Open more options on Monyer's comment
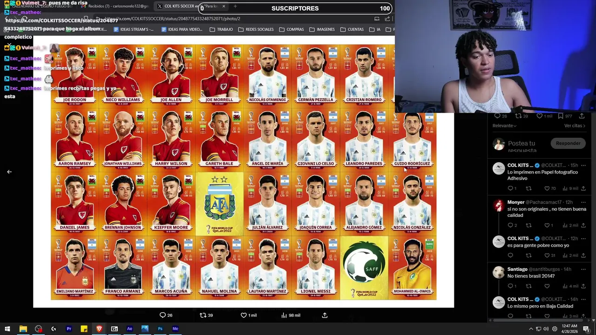The width and height of the screenshot is (596, 335). pyautogui.click(x=583, y=202)
